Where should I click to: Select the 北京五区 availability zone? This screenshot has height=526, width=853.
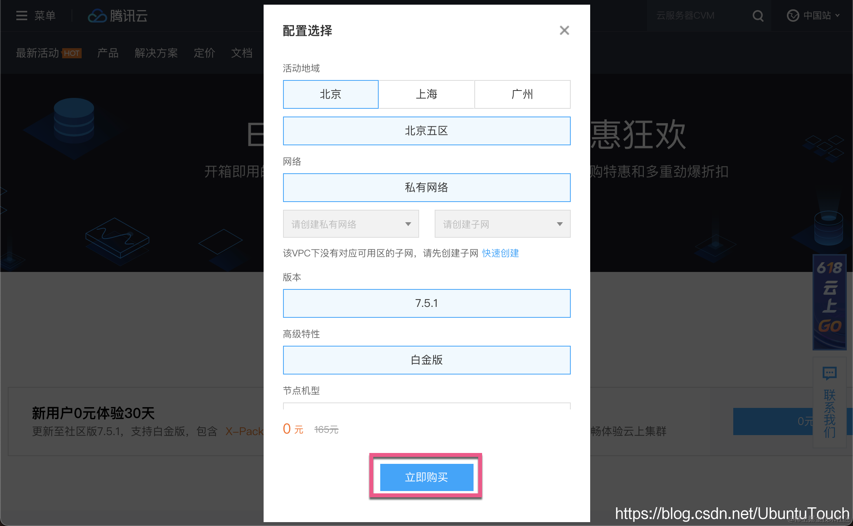[426, 131]
